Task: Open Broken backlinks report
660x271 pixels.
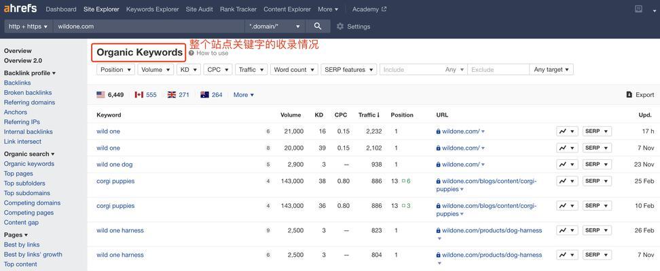Action: coord(28,92)
